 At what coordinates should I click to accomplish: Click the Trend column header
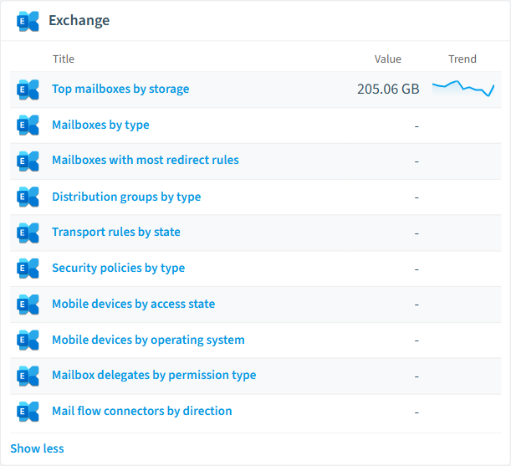pyautogui.click(x=462, y=59)
